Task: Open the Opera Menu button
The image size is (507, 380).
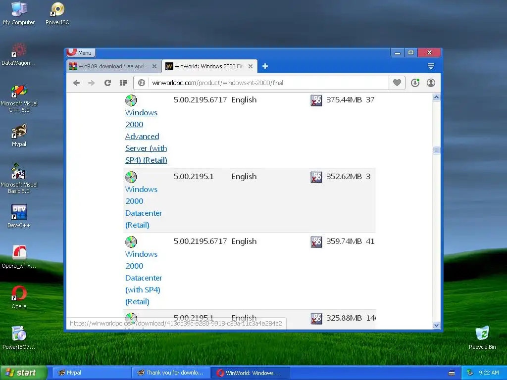Action: (81, 52)
